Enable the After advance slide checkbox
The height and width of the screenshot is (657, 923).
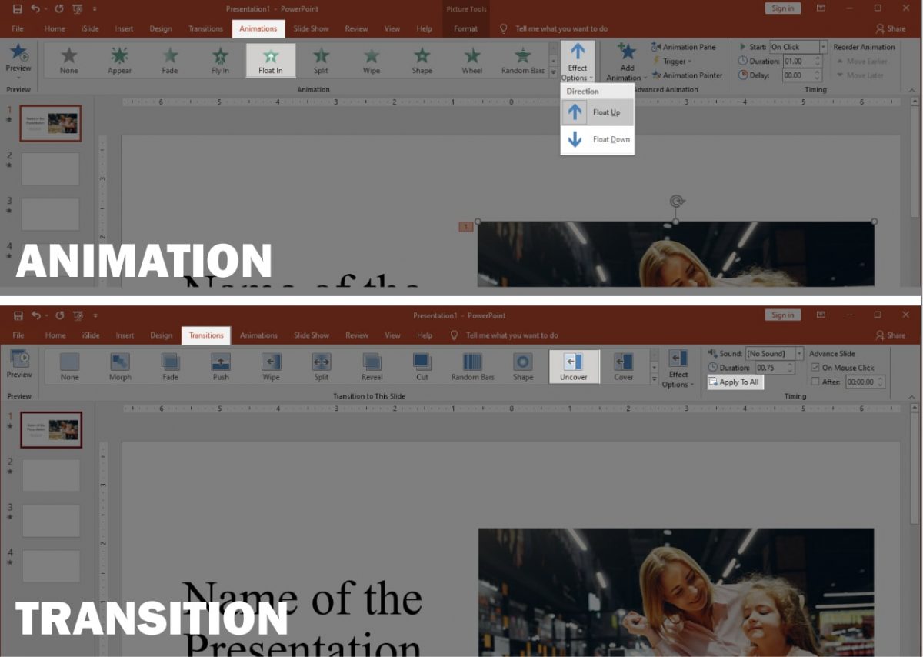coord(816,382)
